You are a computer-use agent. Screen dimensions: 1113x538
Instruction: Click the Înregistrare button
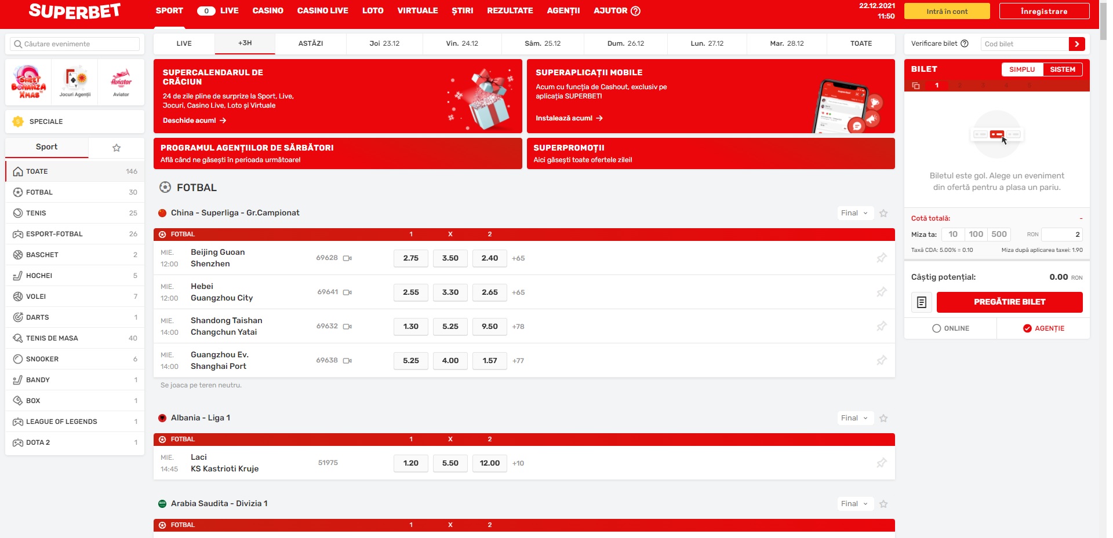click(1044, 11)
